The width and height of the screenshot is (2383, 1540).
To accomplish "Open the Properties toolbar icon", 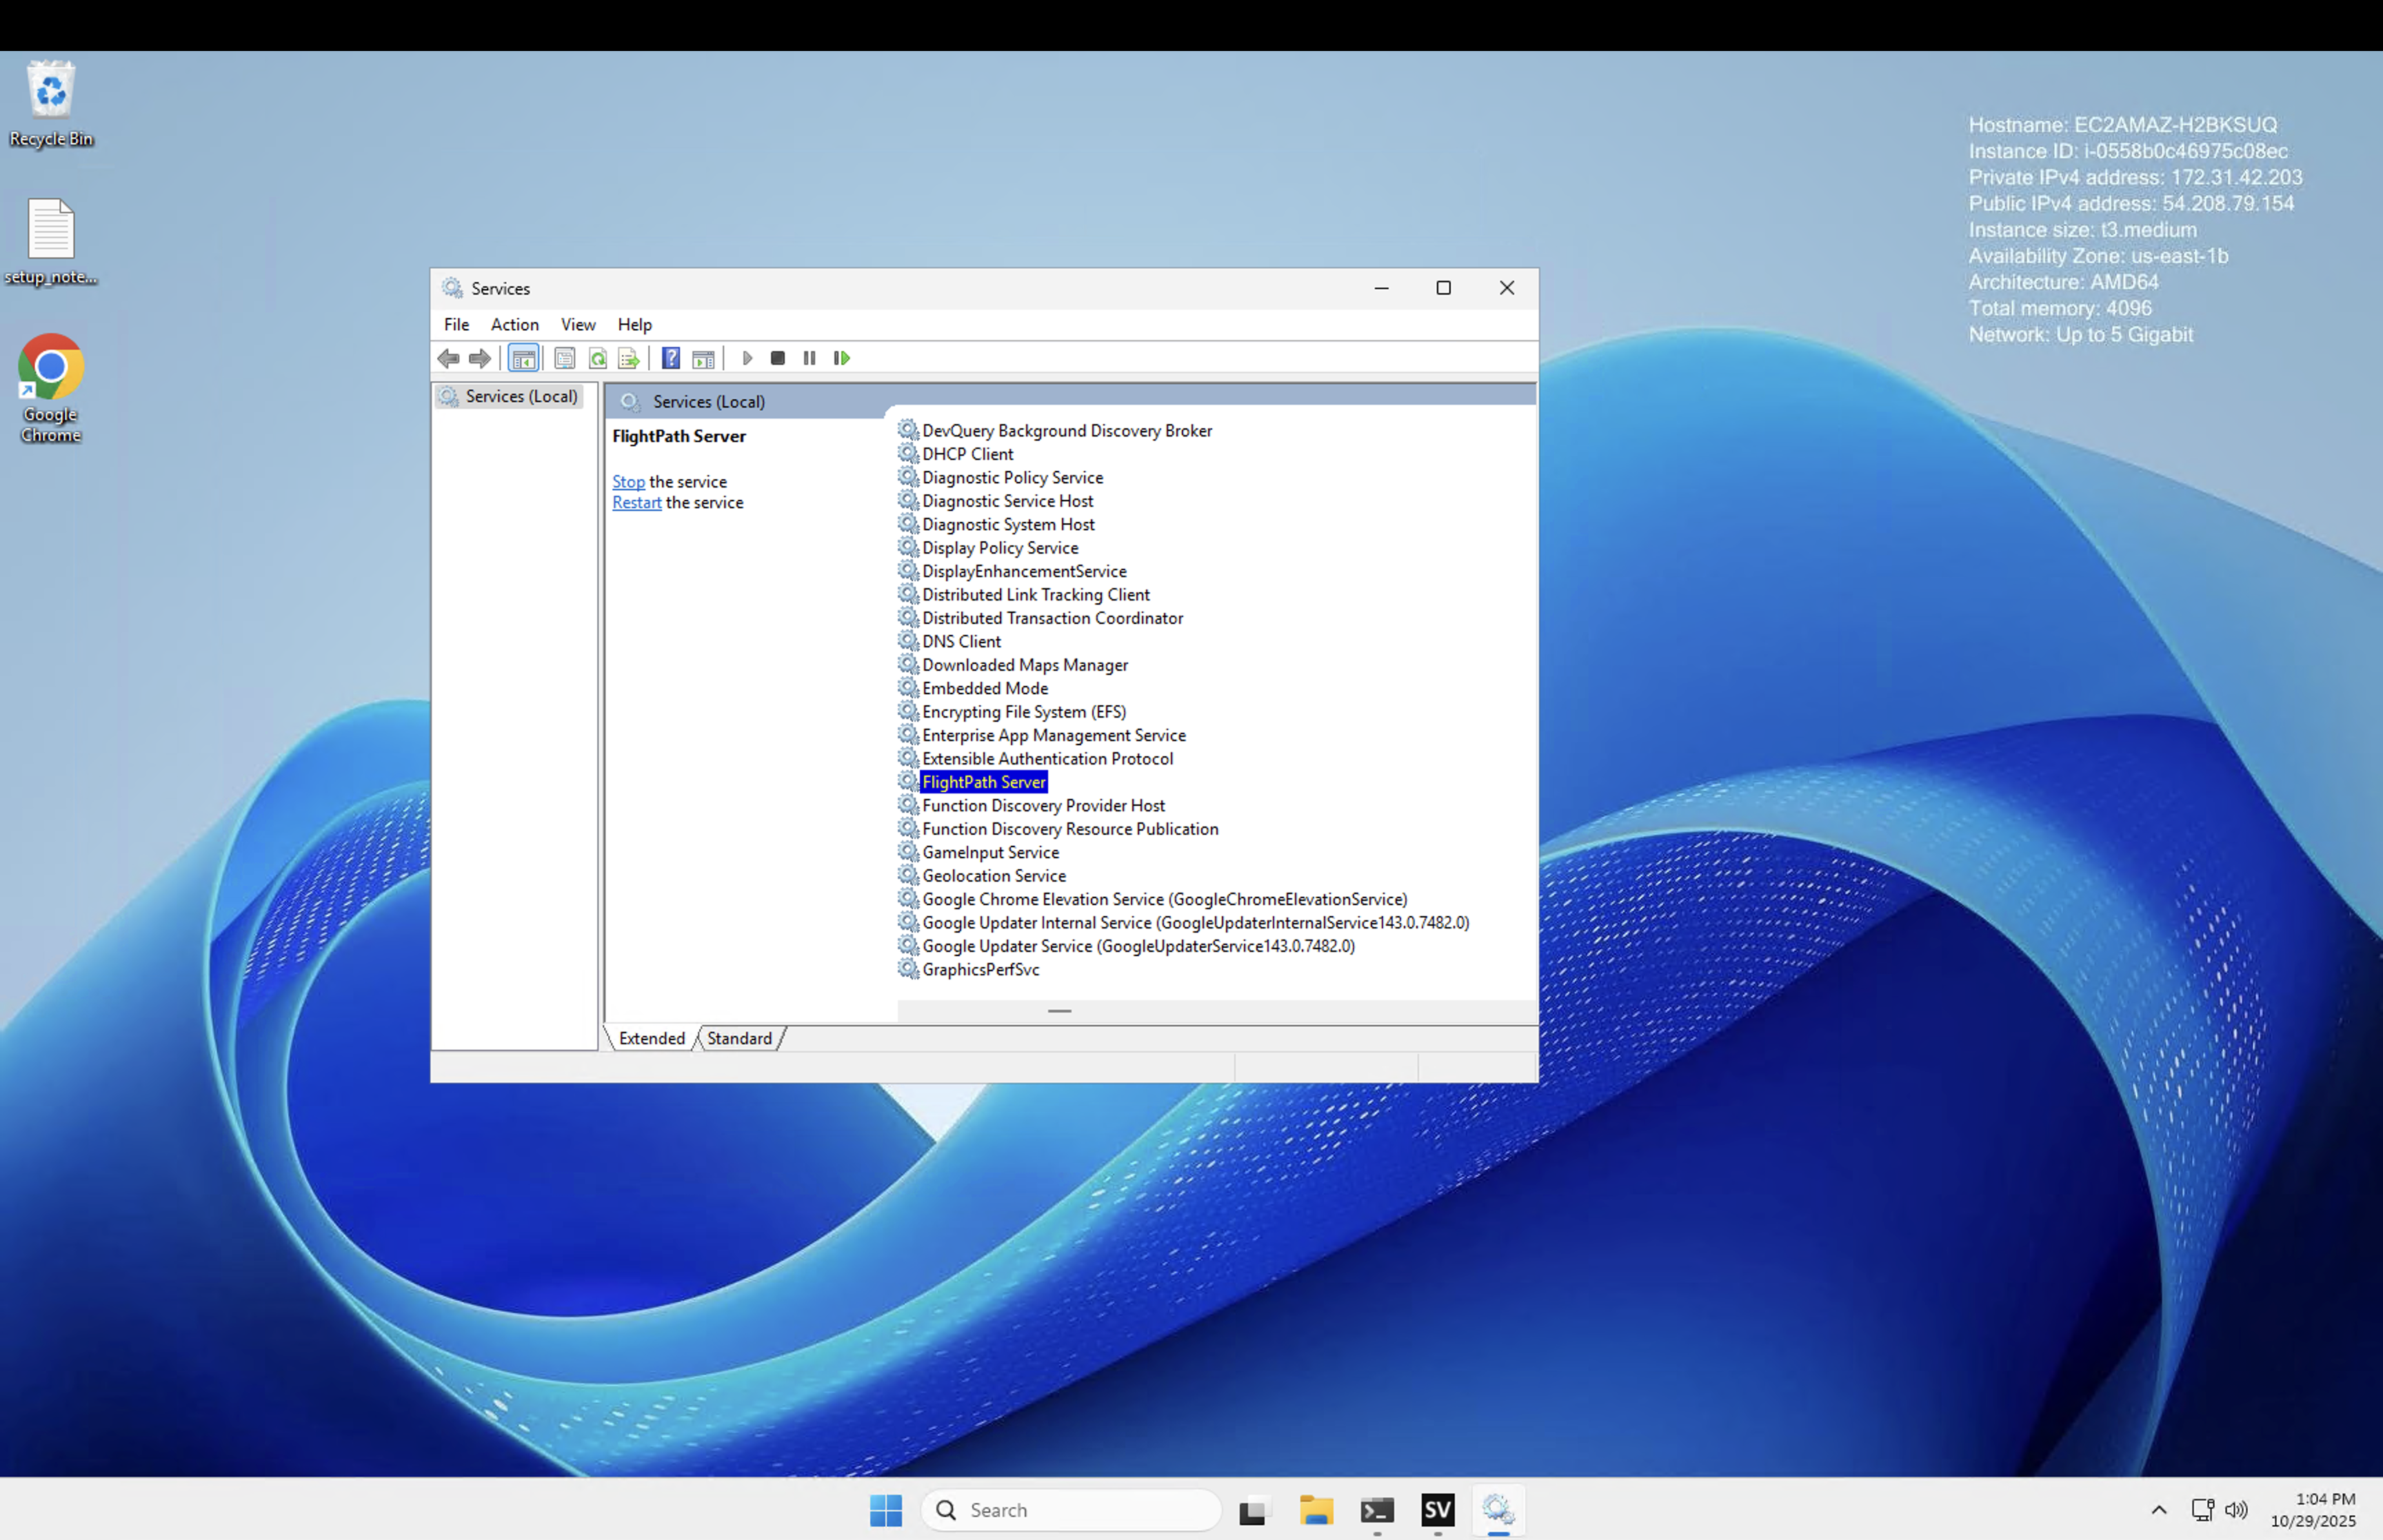I will (565, 358).
